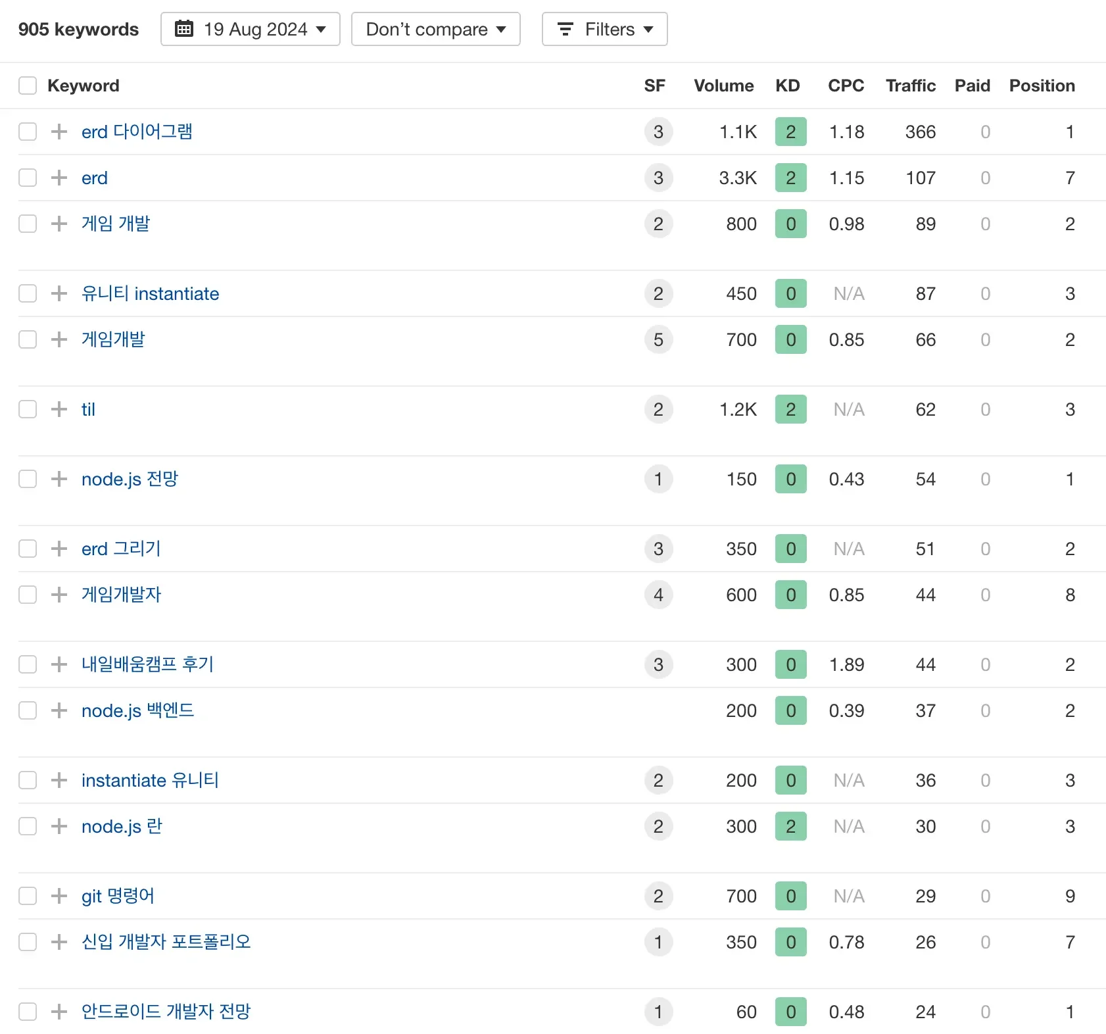Sort table by Volume column header
The height and width of the screenshot is (1034, 1106).
[723, 86]
